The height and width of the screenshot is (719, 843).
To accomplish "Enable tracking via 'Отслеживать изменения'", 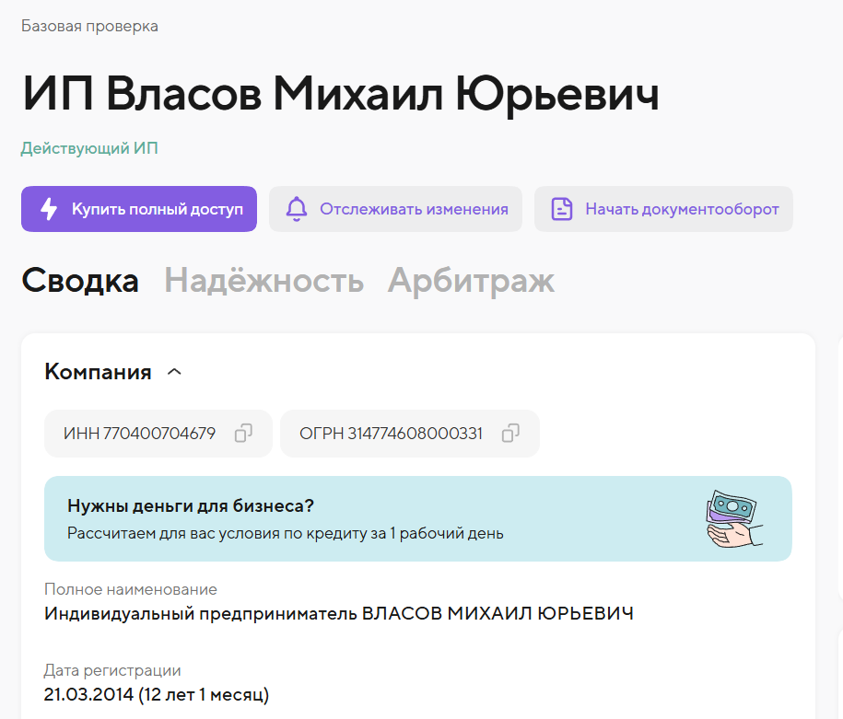I will [x=395, y=209].
